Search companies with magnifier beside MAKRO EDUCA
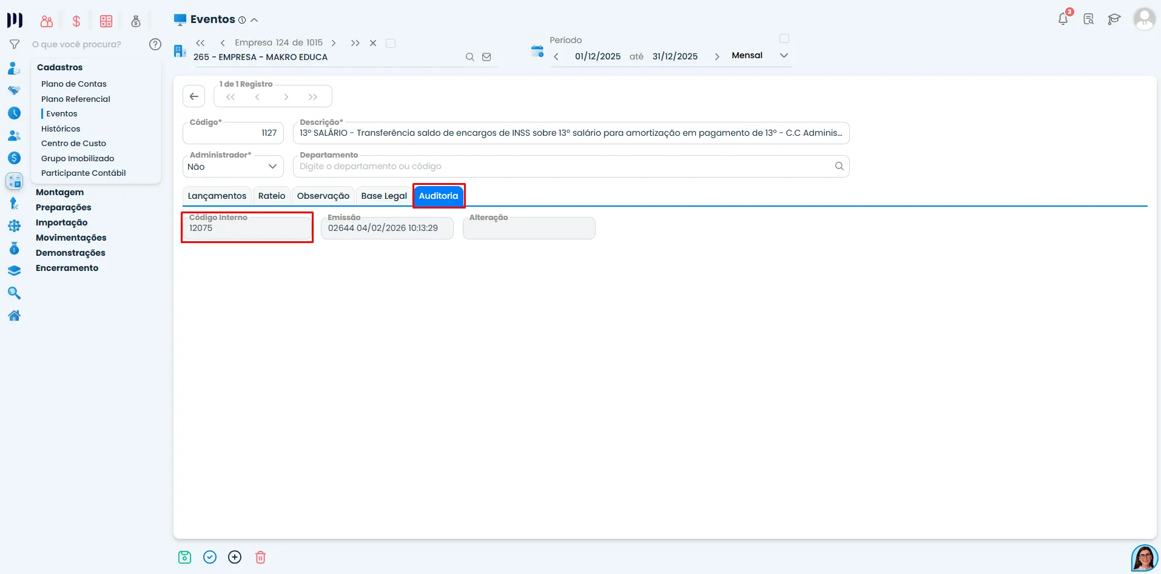Viewport: 1161px width, 574px height. coord(470,57)
